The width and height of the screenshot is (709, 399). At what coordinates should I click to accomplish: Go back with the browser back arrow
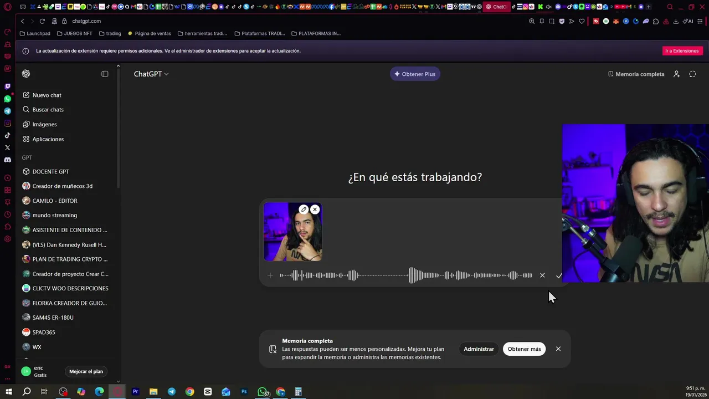tap(22, 21)
